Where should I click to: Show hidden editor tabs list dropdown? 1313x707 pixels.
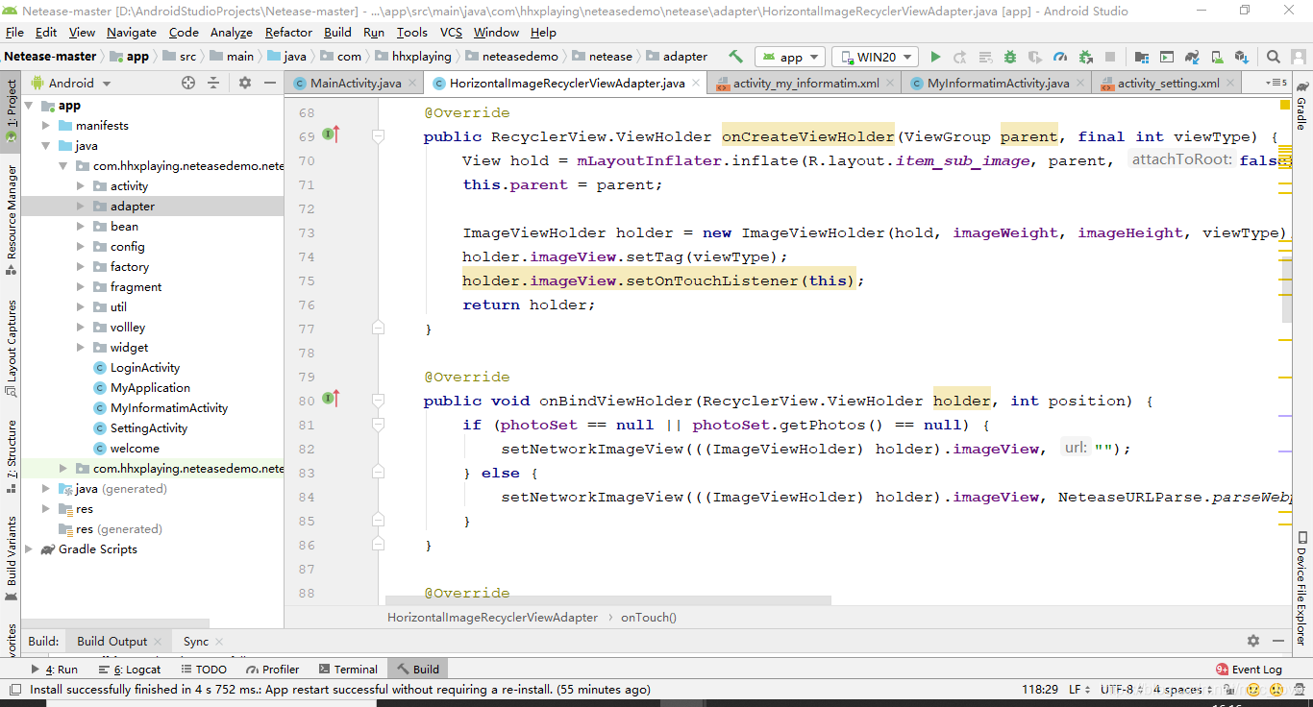1277,83
